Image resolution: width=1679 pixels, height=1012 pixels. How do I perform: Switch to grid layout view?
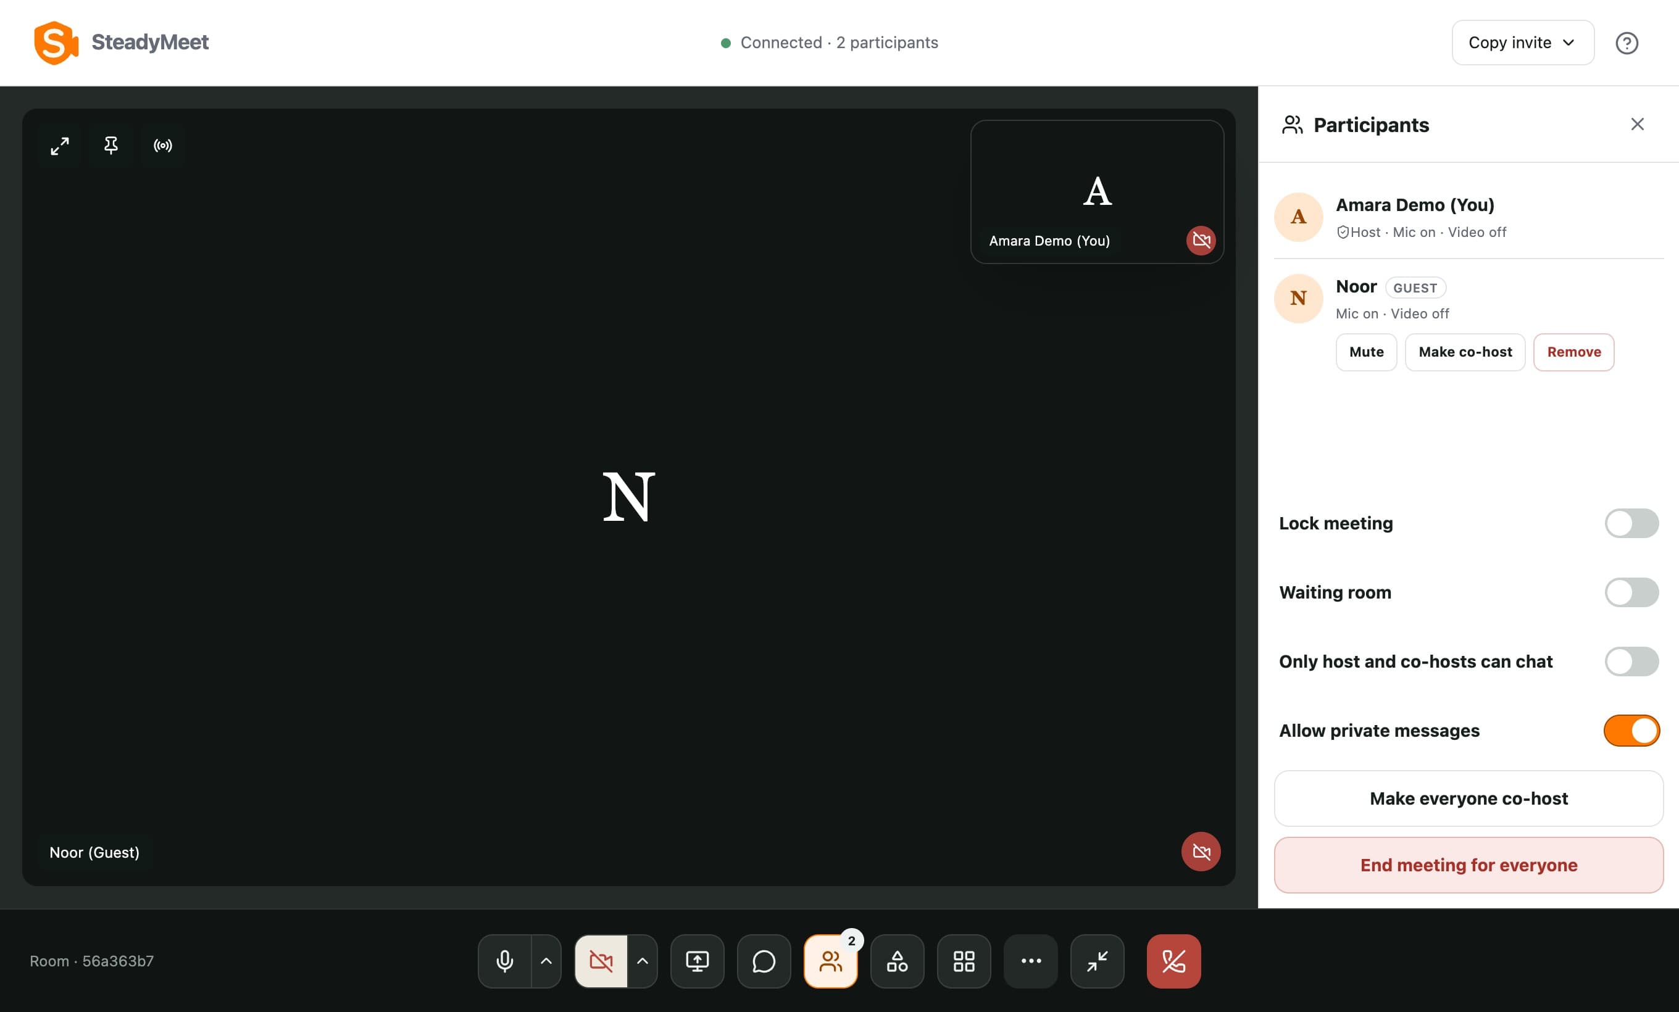(x=964, y=961)
